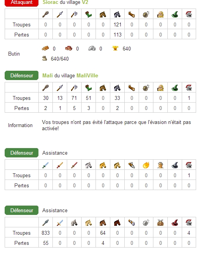200x253 pixels.
Task: Click the axeman icon in Mali's troop table
Action: click(x=74, y=87)
